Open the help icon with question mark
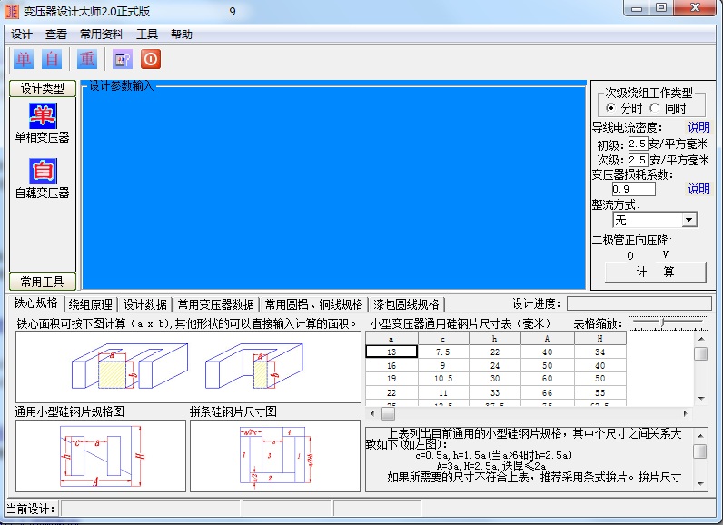Viewport: 723px width, 525px height. tap(122, 59)
